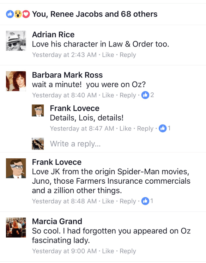The width and height of the screenshot is (206, 263).
Task: Reply to Marcia Grand's comment
Action: point(128,251)
